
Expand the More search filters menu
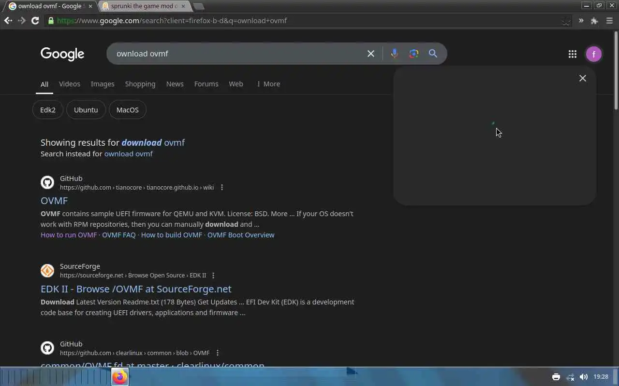point(268,84)
